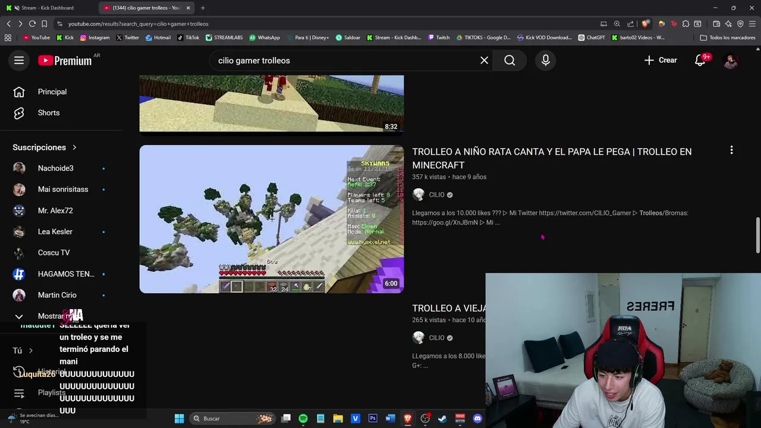Open Twitter bookmark
761x428 pixels.
pyautogui.click(x=127, y=37)
